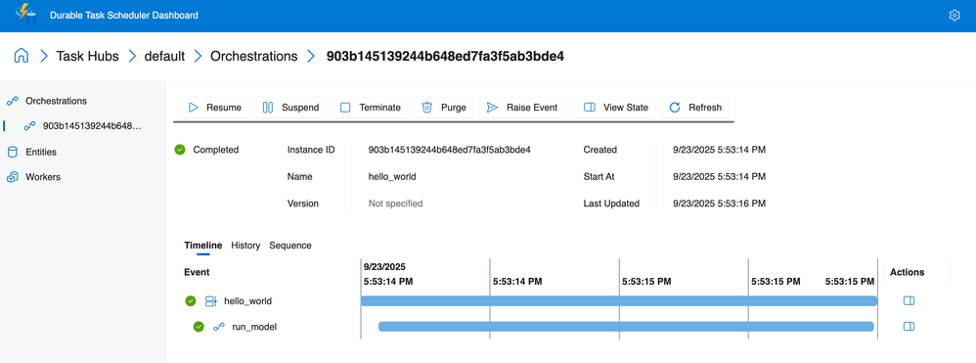The image size is (976, 363).
Task: Switch to the Timeline tab
Action: tap(202, 246)
